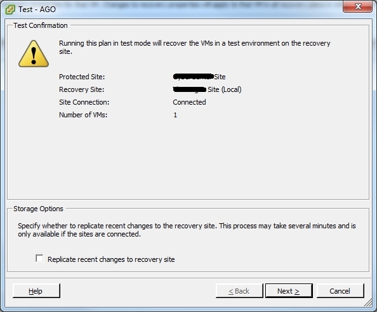
Task: Select the Protected Site label
Action: (x=82, y=77)
